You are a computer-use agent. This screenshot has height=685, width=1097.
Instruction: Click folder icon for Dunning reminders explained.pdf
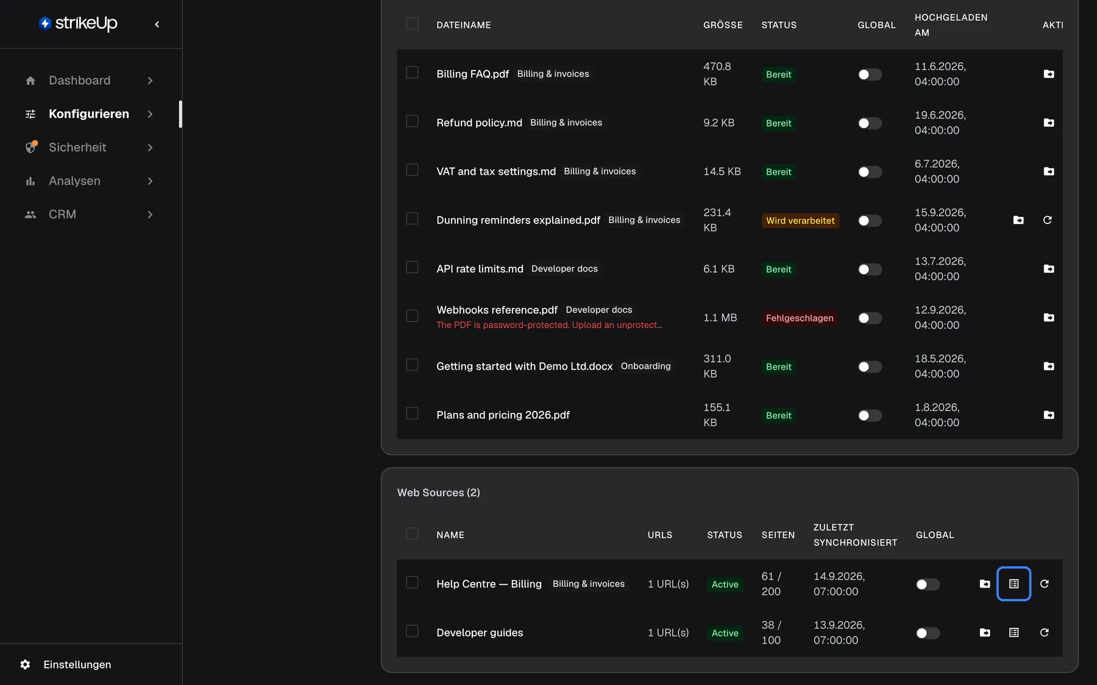point(1018,220)
